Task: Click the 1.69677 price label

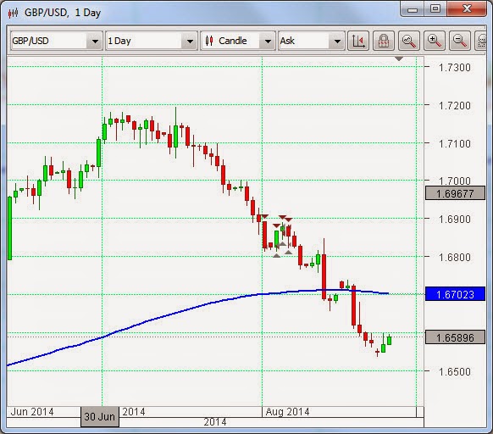Action: pos(455,193)
